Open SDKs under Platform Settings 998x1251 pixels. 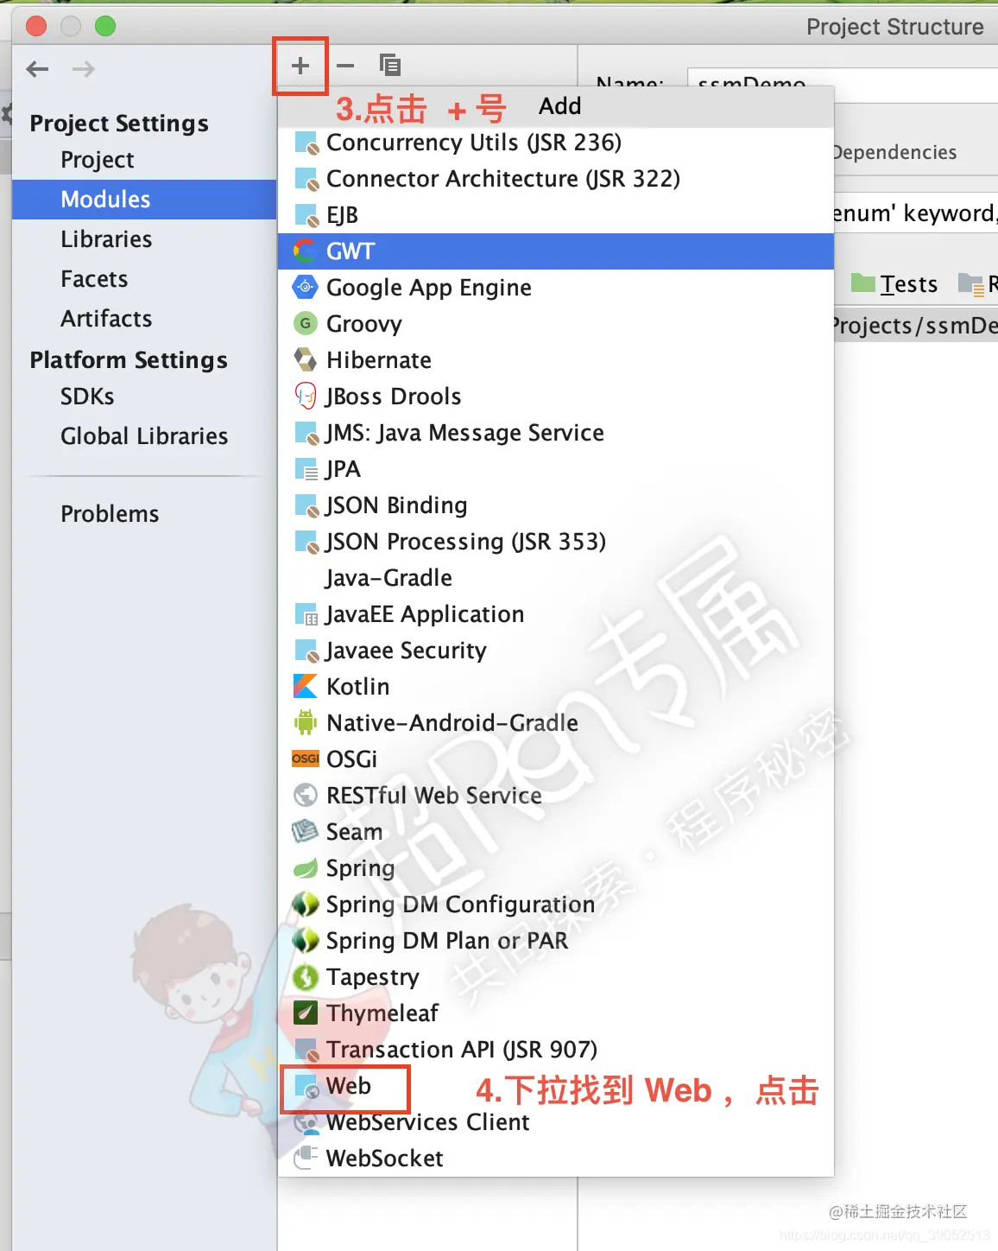87,397
